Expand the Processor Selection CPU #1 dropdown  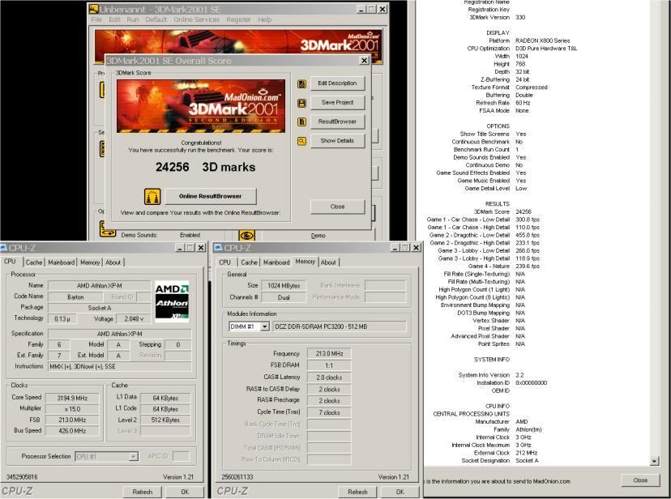tap(134, 457)
